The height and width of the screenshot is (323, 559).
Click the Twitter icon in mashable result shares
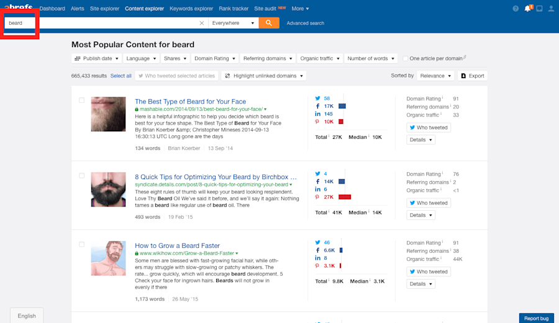(317, 98)
